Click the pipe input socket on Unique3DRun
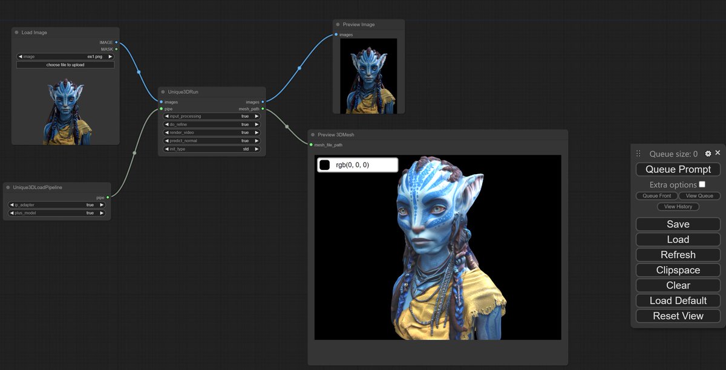Viewport: 726px width, 370px height. (161, 109)
